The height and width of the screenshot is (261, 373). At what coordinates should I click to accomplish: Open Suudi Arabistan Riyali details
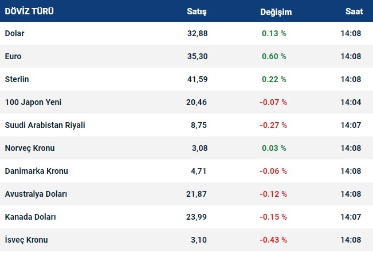45,125
